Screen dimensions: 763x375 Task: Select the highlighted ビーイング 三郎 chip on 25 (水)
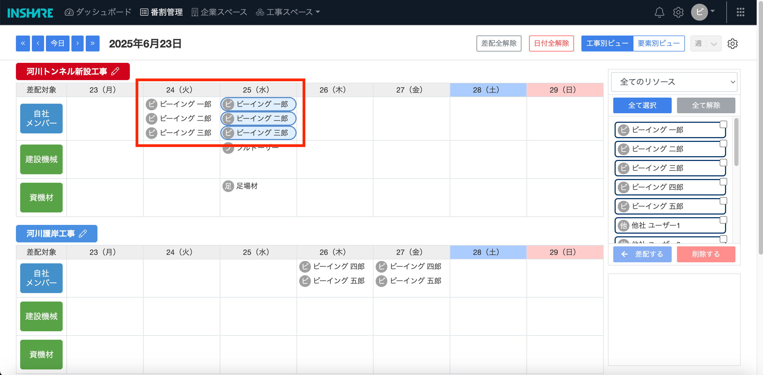[x=258, y=133]
